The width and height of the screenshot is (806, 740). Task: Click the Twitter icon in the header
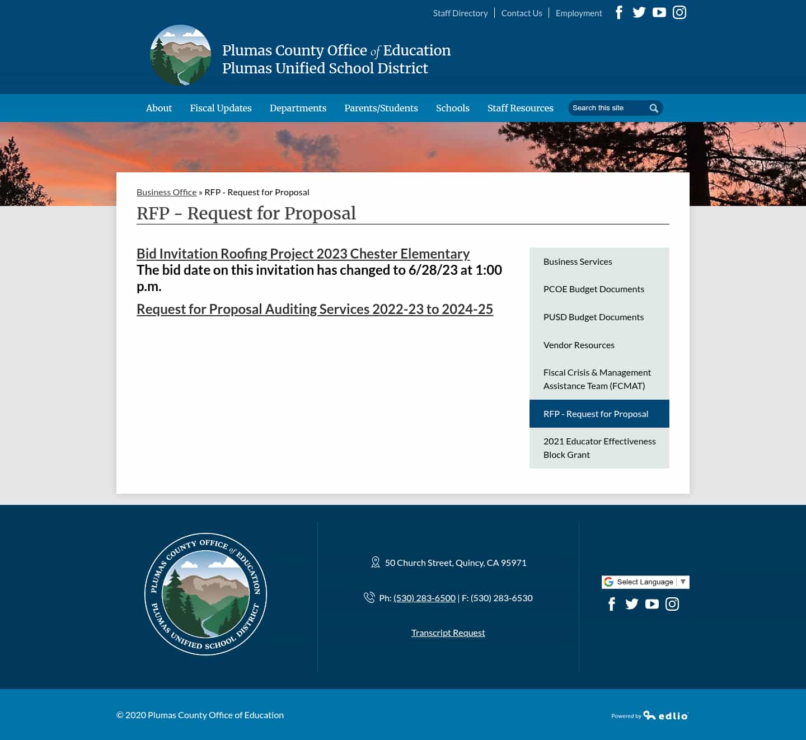click(639, 12)
